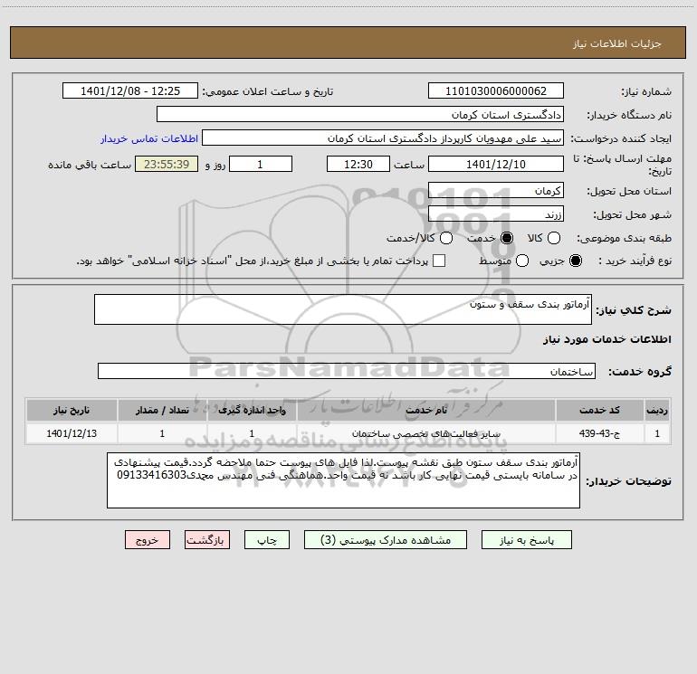Select the کالا/خدمت radio button

pyautogui.click(x=446, y=238)
